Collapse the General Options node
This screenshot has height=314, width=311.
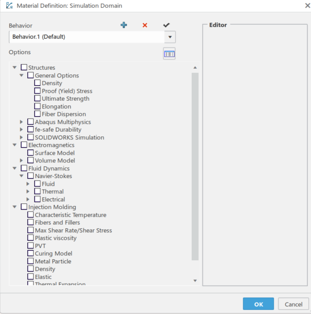tap(21, 75)
